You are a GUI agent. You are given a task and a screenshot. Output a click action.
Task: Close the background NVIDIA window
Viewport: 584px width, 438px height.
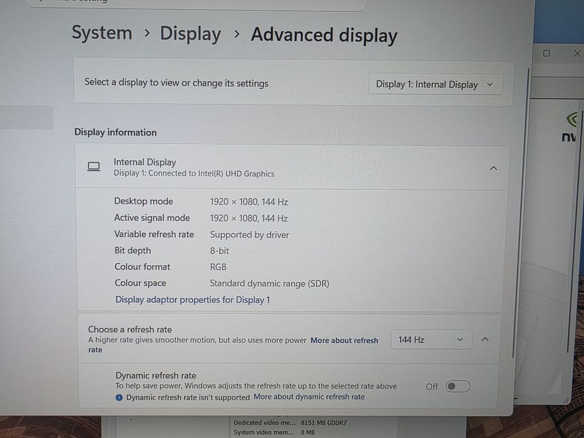[577, 54]
